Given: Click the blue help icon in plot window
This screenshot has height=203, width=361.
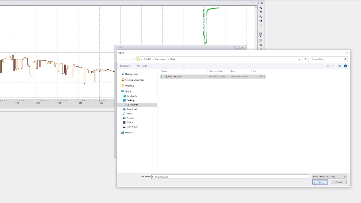Looking at the screenshot, I should pos(253,3).
